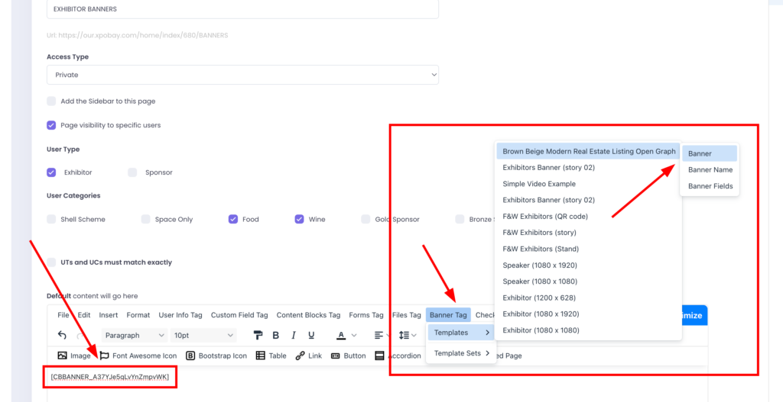This screenshot has width=783, height=402.
Task: Insert a Table in editor
Action: [x=271, y=355]
